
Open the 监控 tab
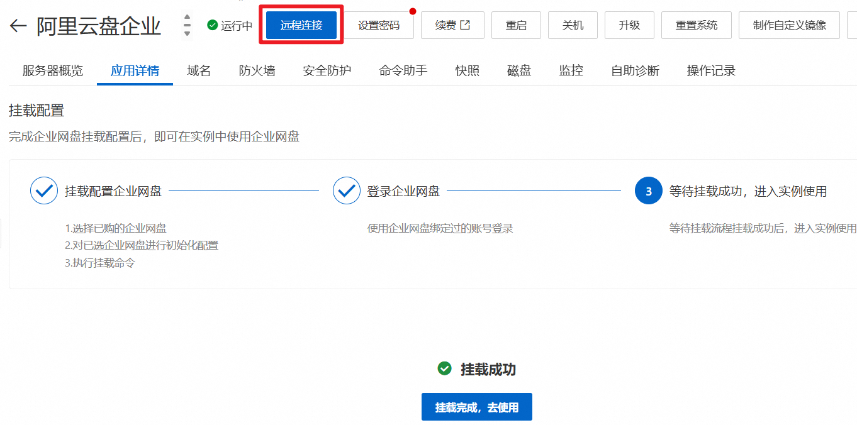click(x=571, y=71)
